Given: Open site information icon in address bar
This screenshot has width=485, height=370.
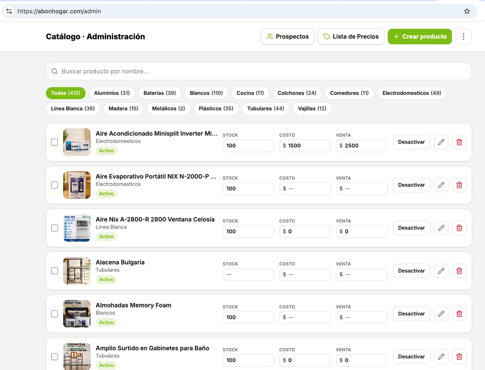Looking at the screenshot, I should coord(9,11).
